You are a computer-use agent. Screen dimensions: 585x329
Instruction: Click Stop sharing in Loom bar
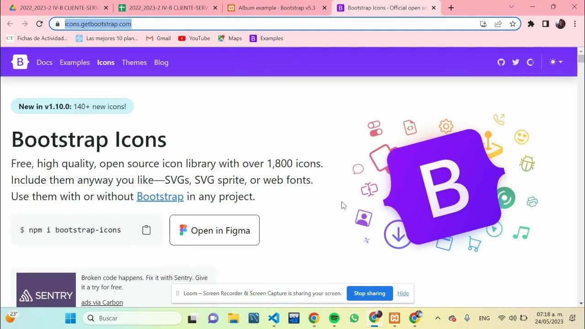coord(370,293)
